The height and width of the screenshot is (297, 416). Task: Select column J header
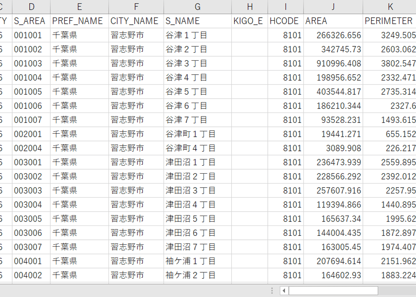point(333,7)
